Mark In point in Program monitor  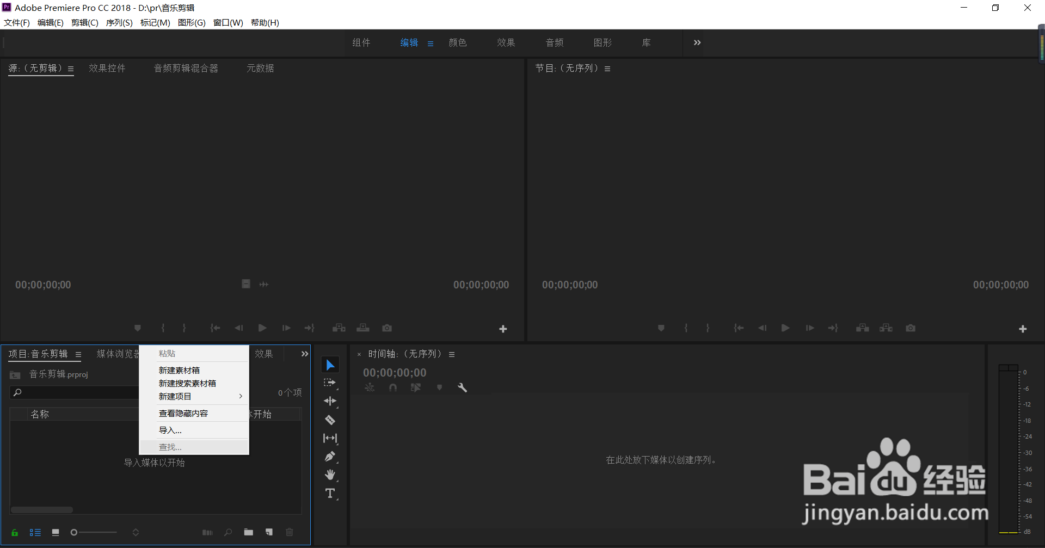pos(686,328)
